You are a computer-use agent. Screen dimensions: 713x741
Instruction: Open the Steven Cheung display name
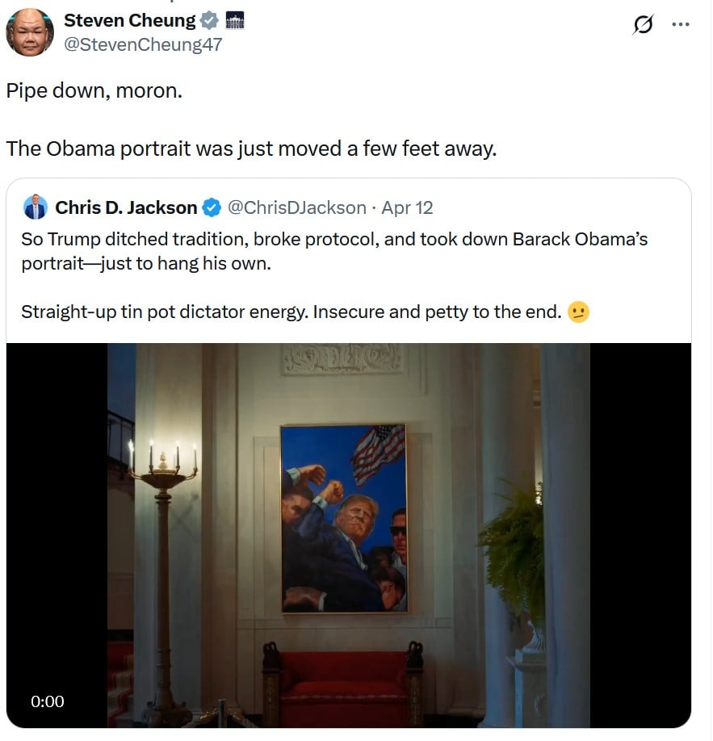point(129,21)
